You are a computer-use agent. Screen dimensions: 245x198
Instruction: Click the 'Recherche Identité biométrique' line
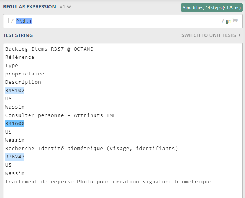pos(91,149)
